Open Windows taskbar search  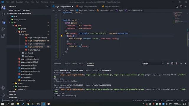tap(7, 104)
